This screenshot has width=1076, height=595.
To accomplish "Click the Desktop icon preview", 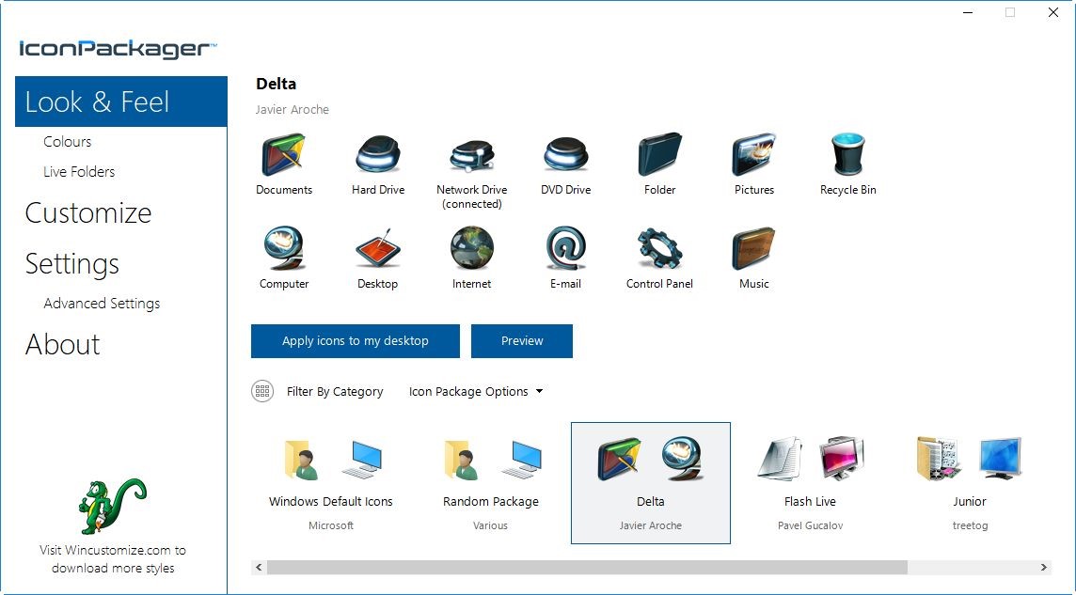I will (x=377, y=249).
